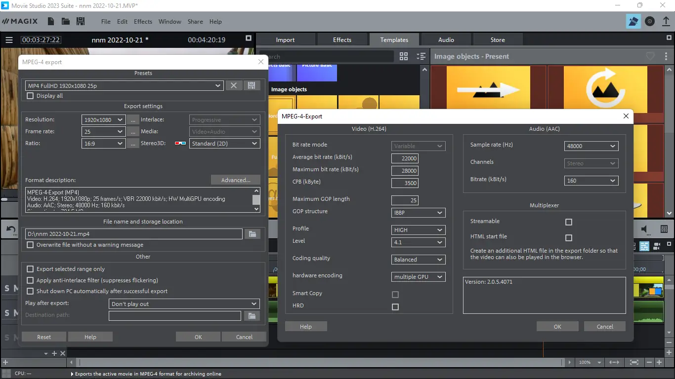Enable Export selected range only
The height and width of the screenshot is (379, 675).
tap(30, 269)
